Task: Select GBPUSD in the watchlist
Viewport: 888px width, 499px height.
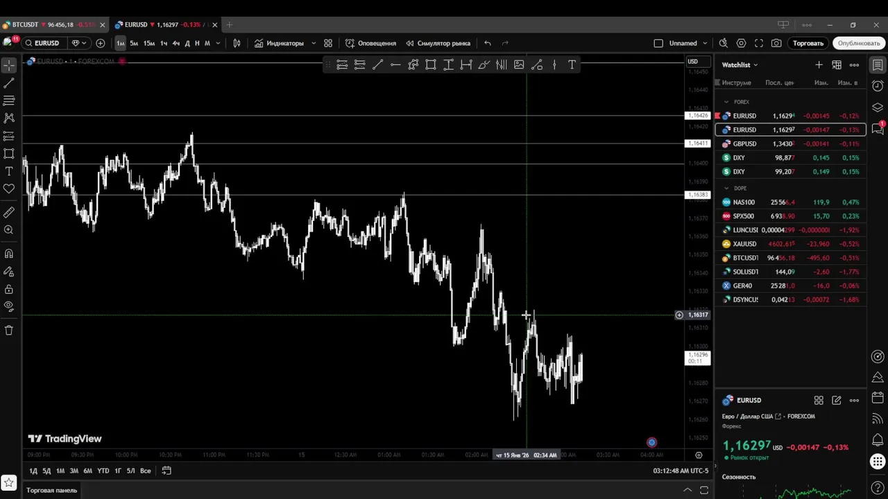Action: [x=791, y=143]
